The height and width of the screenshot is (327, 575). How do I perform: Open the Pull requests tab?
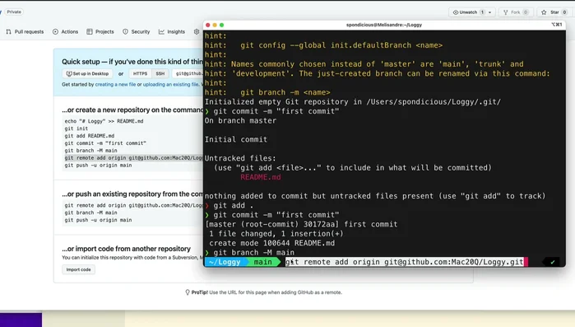click(x=25, y=32)
